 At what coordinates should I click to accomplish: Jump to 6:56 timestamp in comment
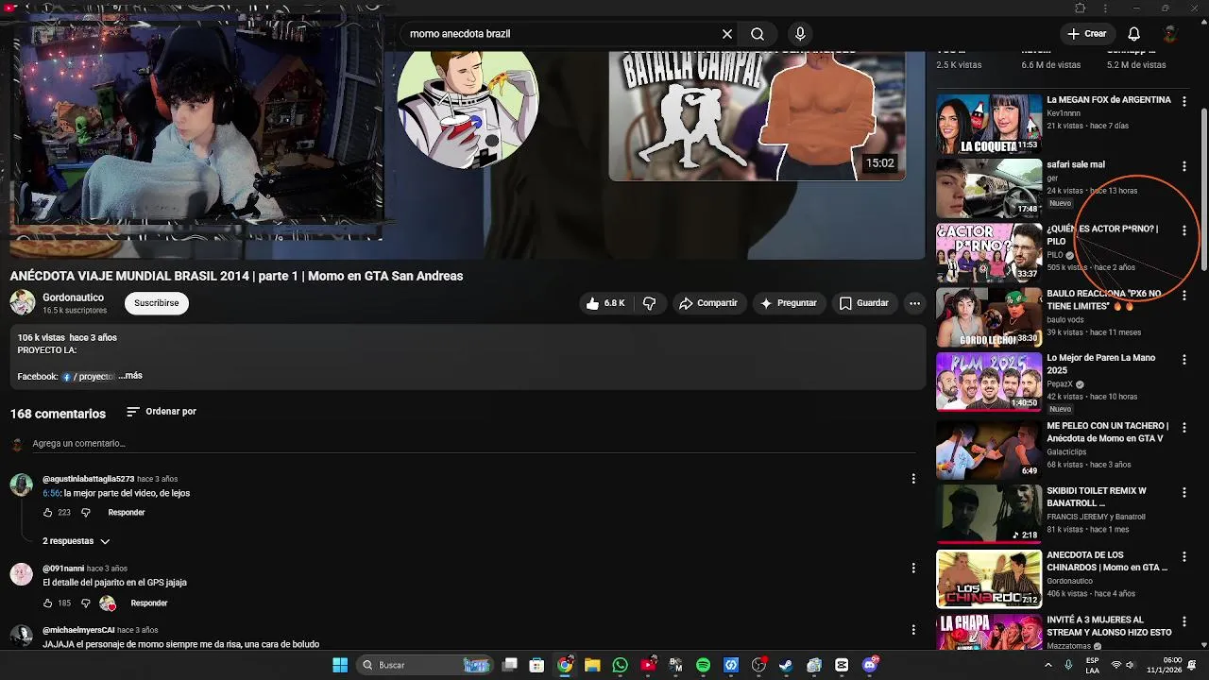coord(51,493)
